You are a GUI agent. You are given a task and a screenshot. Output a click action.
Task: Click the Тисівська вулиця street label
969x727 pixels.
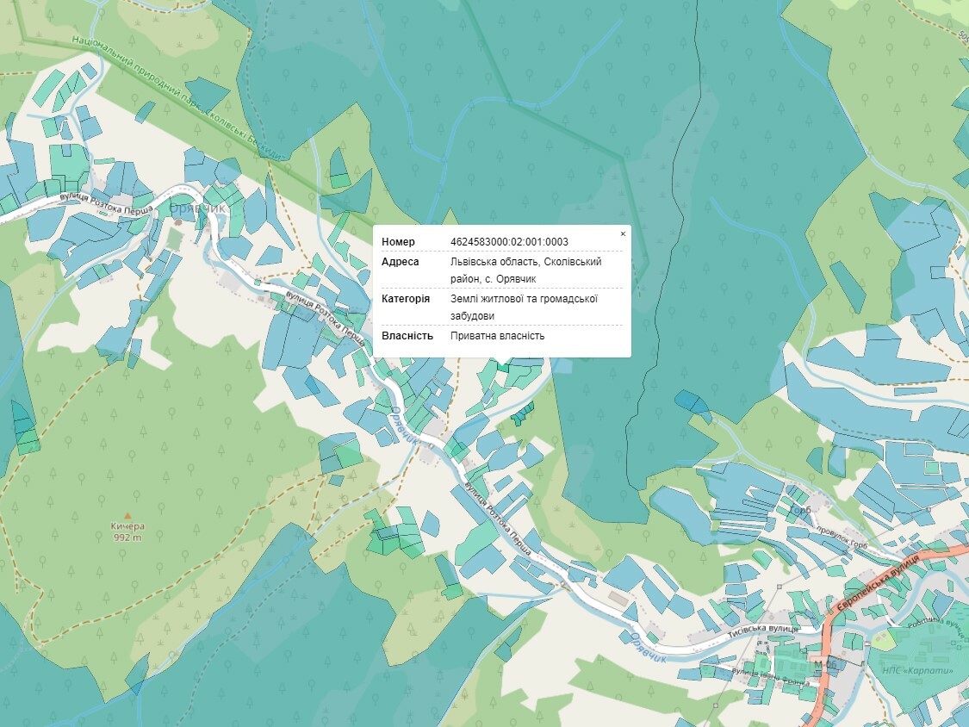click(763, 631)
